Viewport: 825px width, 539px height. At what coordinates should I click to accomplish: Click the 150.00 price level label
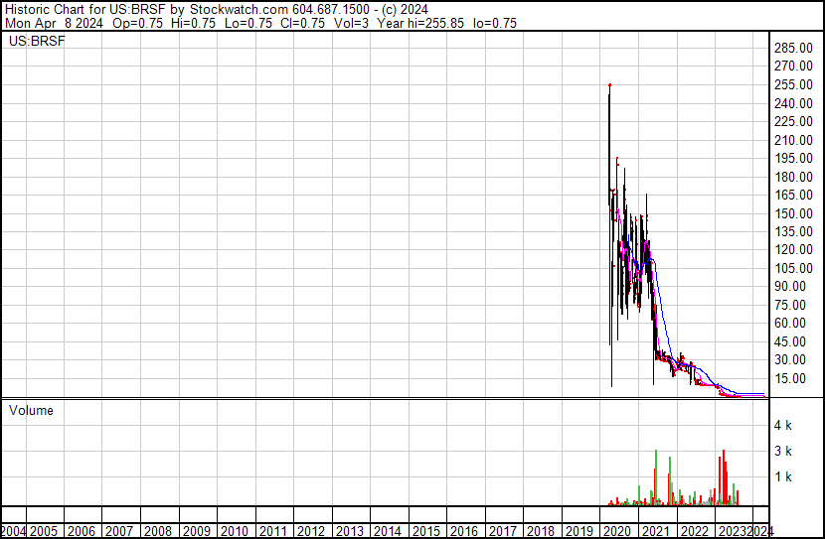[793, 213]
